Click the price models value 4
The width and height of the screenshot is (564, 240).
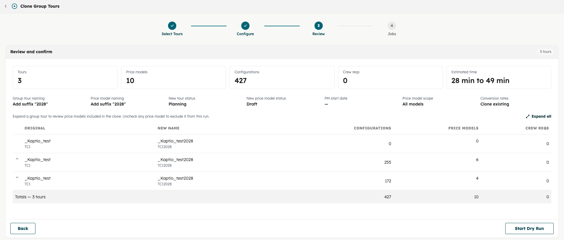pos(477,178)
